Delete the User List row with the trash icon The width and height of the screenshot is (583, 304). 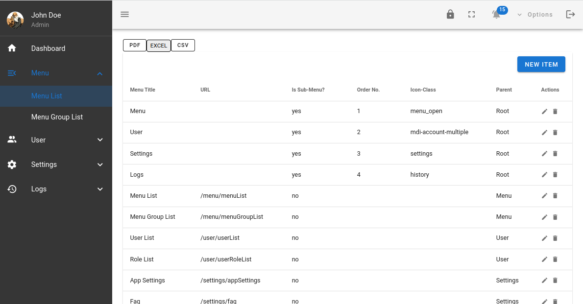555,238
